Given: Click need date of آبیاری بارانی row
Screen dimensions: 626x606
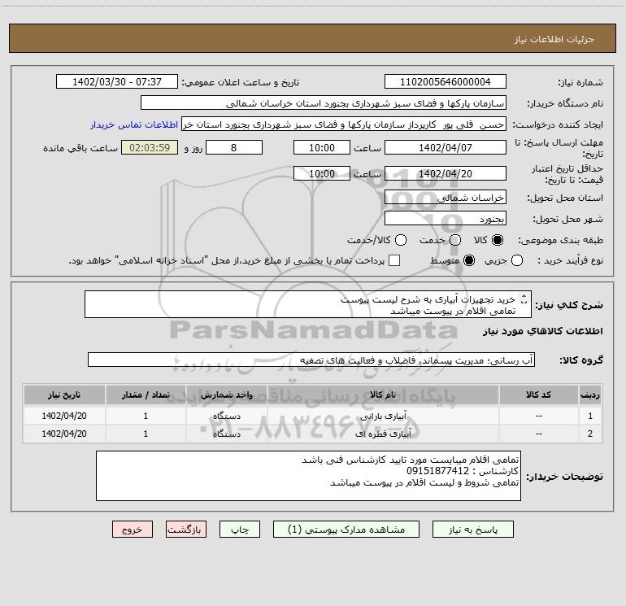Looking at the screenshot, I should pyautogui.click(x=64, y=416).
